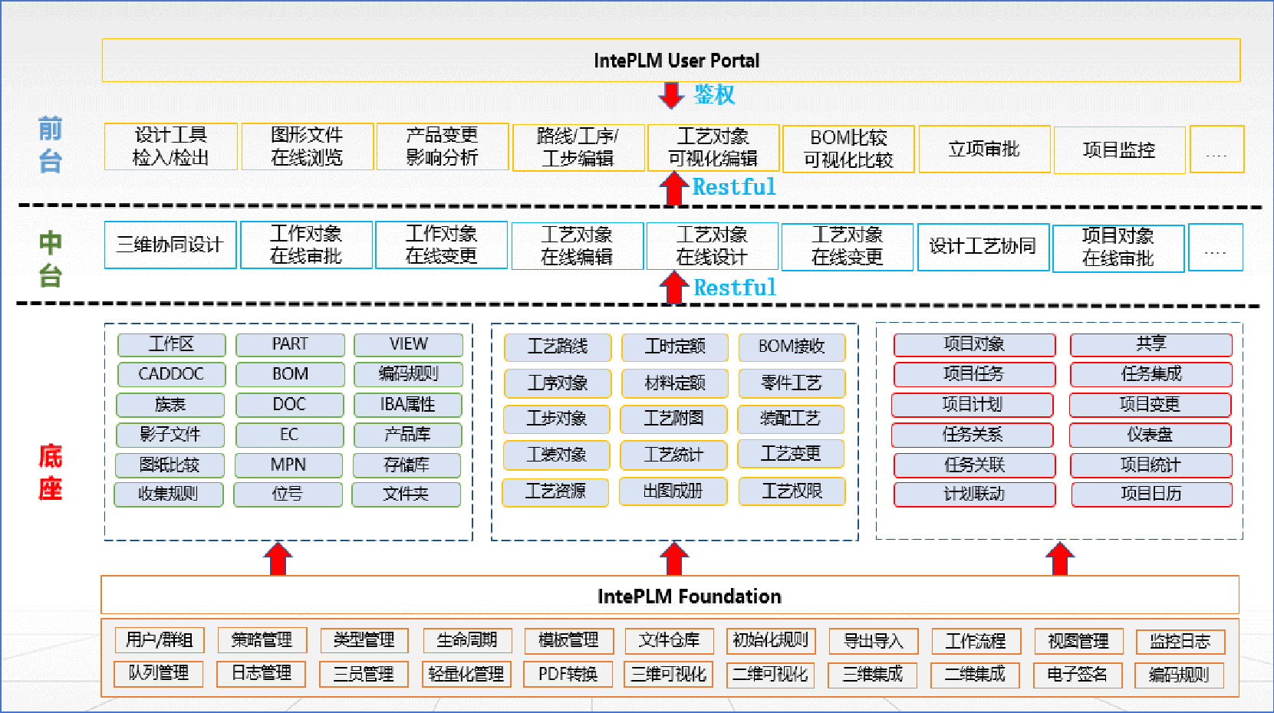This screenshot has width=1274, height=713.
Task: Click the 立项审批 box
Action: tap(984, 149)
